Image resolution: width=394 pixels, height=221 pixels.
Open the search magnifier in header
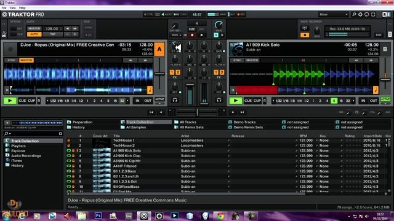[x=354, y=15]
